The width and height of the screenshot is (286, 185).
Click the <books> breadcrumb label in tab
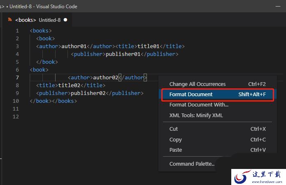point(26,20)
